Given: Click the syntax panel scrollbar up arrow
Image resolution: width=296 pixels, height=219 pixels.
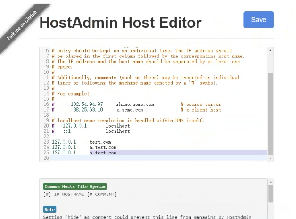Looking at the screenshot, I should pos(271,182).
